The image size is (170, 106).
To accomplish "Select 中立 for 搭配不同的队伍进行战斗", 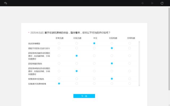I will (94, 48).
